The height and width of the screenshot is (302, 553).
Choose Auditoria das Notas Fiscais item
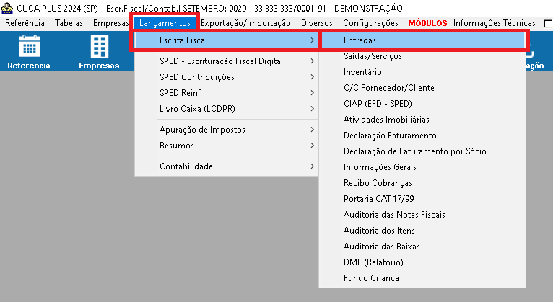[422, 215]
